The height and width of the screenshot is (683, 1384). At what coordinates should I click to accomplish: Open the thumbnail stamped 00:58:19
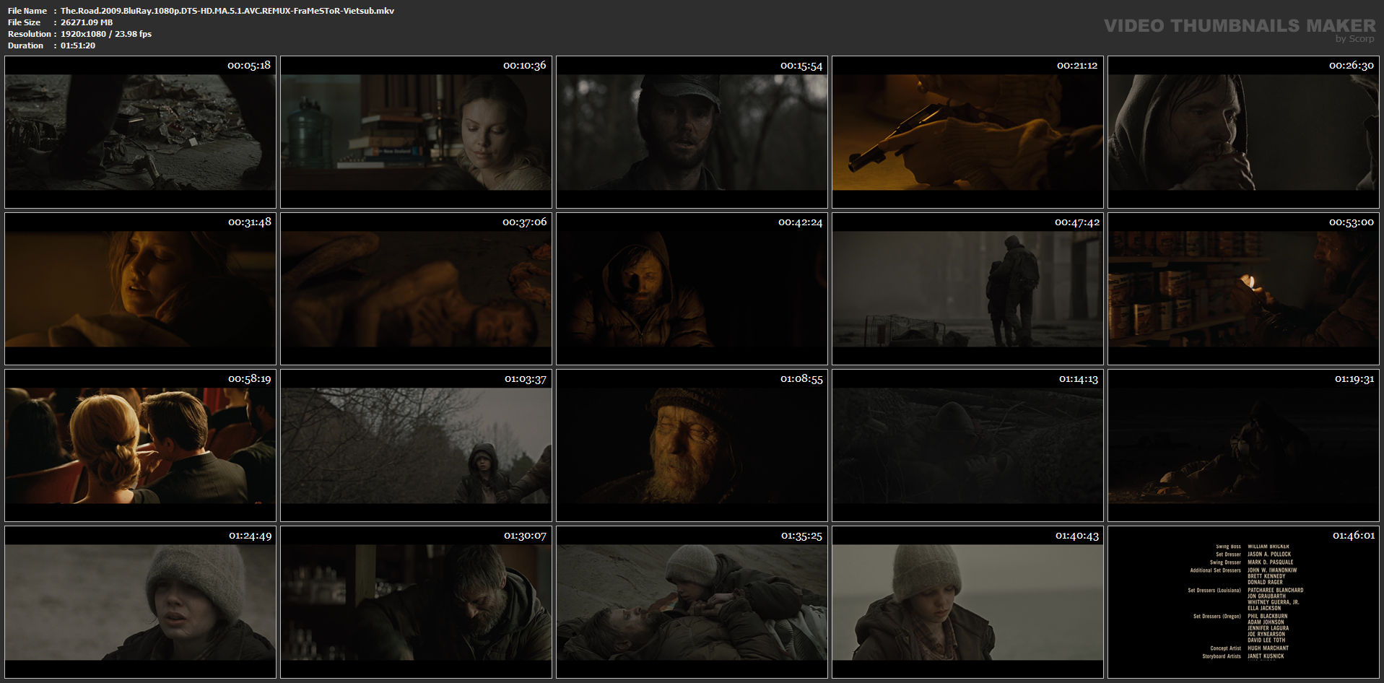point(140,445)
